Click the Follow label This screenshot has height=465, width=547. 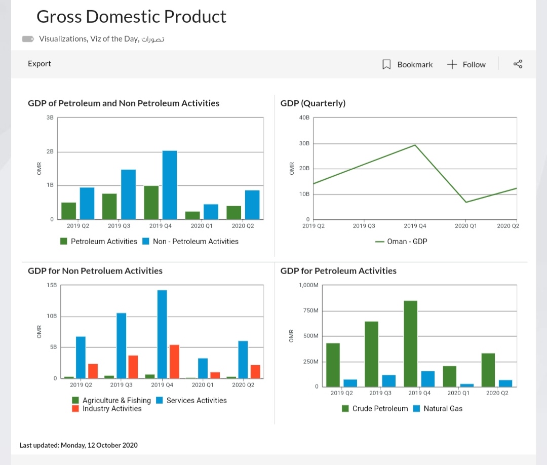(474, 64)
